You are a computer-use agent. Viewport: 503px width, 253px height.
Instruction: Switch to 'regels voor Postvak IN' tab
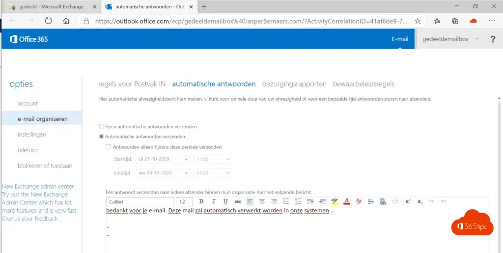coord(132,84)
